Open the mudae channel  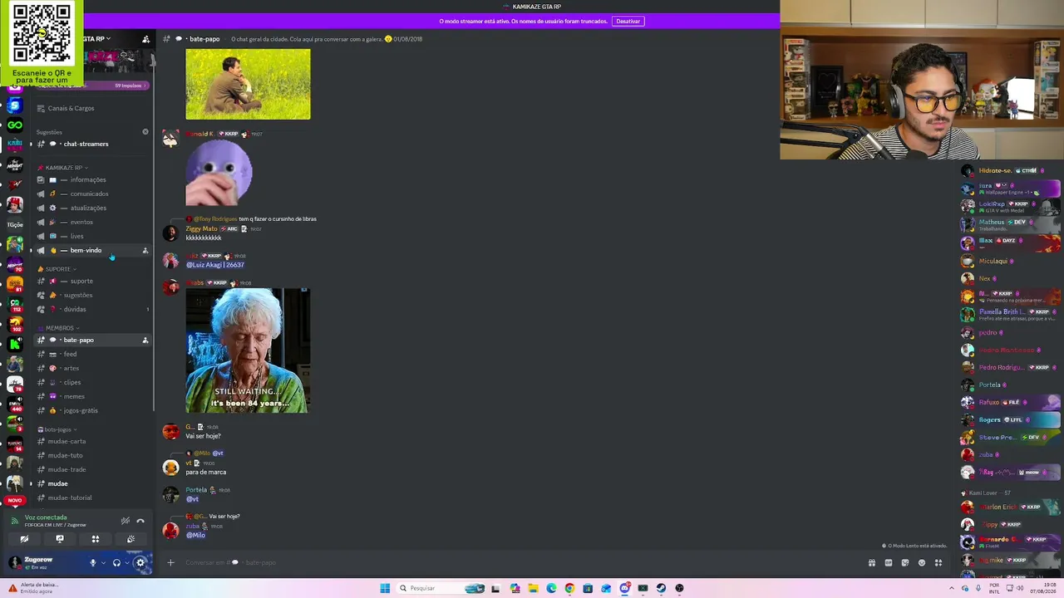[x=92, y=483]
